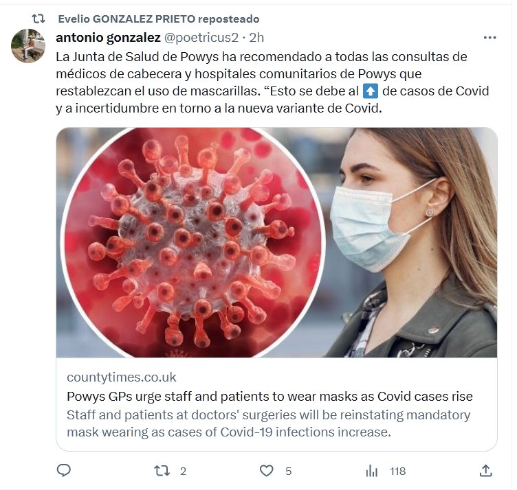517x490 pixels.
Task: Click the like count showing 5
Action: tap(289, 471)
